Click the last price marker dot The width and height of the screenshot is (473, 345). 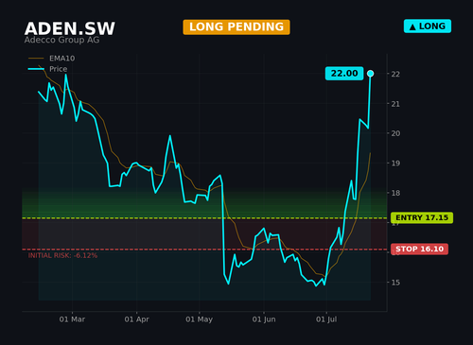tap(371, 74)
